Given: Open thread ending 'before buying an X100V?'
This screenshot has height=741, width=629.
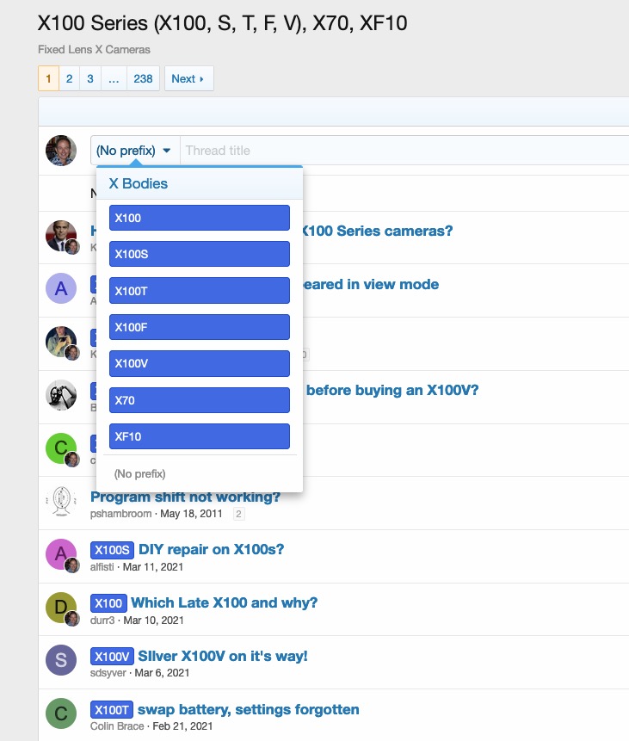Looking at the screenshot, I should click(392, 390).
